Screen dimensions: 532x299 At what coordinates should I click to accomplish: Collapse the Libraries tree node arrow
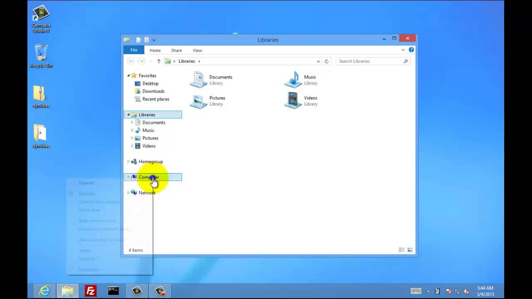128,115
